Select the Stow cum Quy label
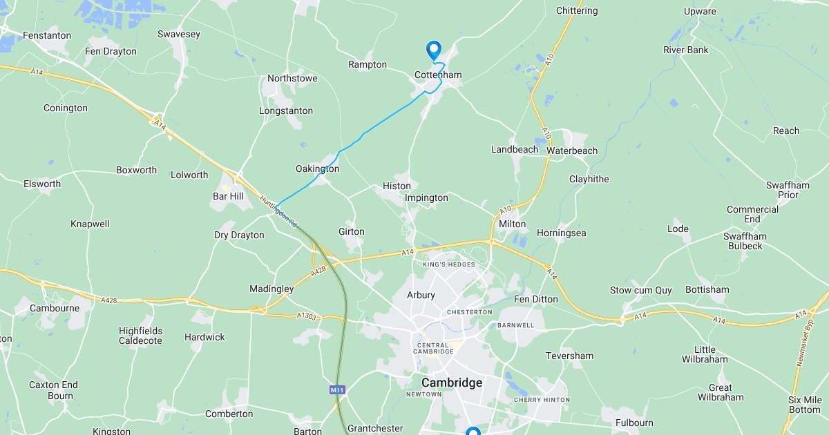829x435 pixels. (640, 290)
